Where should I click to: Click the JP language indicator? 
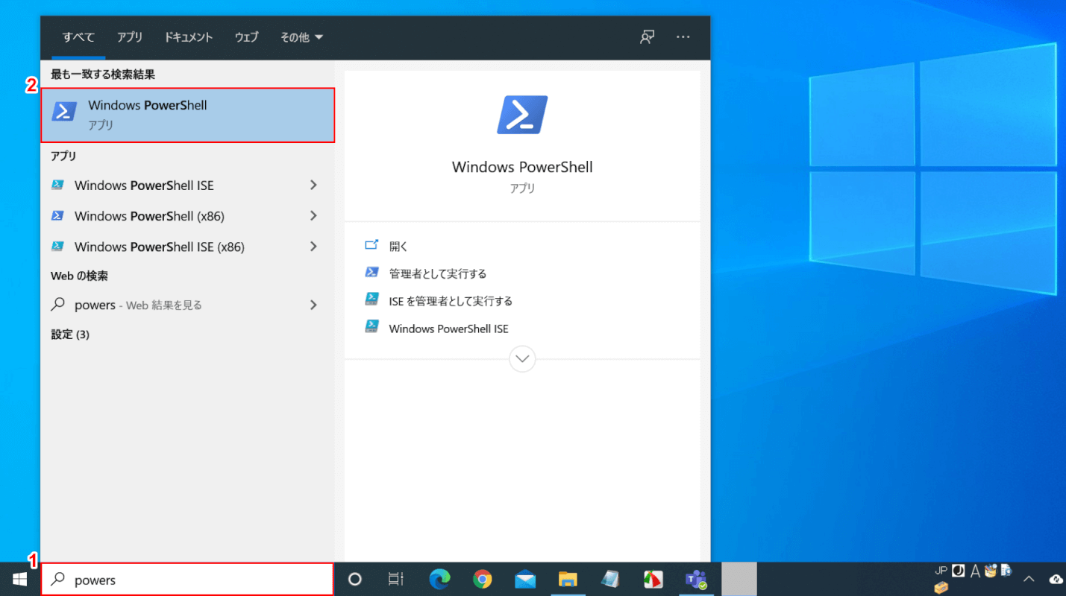click(941, 571)
